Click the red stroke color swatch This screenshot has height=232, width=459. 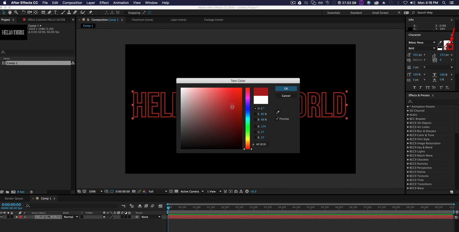[450, 47]
